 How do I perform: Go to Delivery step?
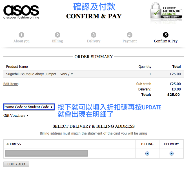coord(94,41)
